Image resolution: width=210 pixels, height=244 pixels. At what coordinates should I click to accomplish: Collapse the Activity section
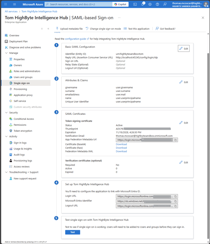[x=6, y=136]
